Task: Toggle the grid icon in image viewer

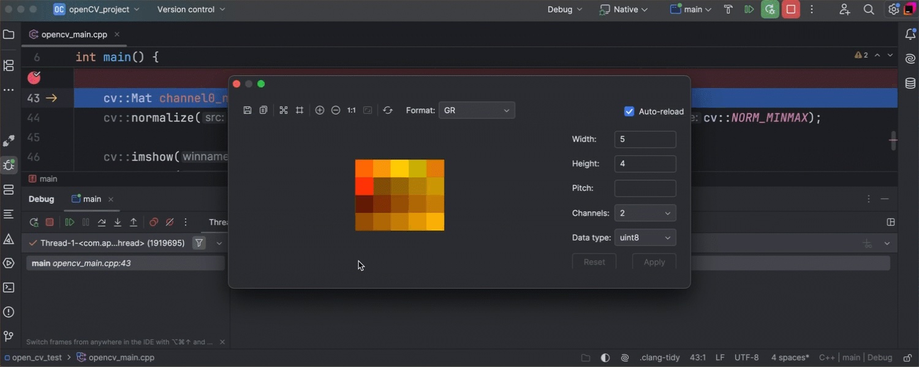Action: (300, 110)
